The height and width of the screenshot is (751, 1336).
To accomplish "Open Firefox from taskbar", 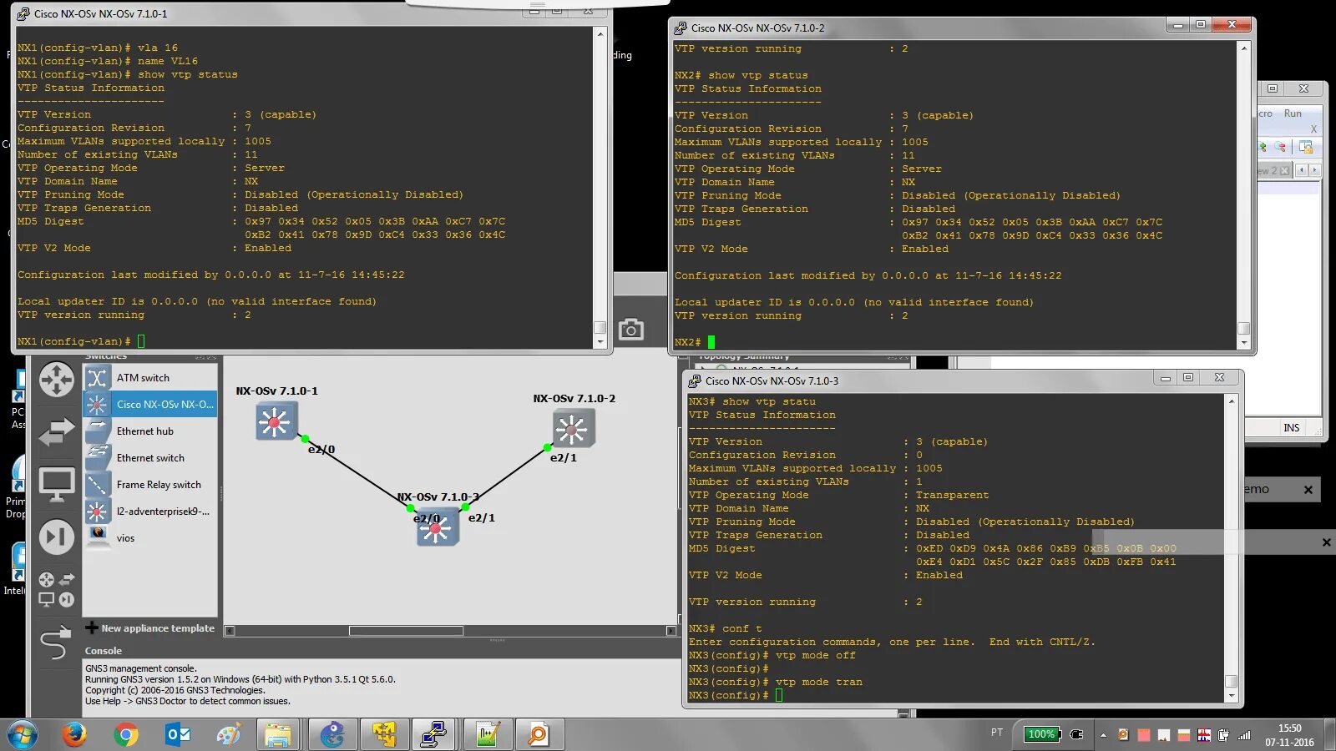I will (x=74, y=735).
